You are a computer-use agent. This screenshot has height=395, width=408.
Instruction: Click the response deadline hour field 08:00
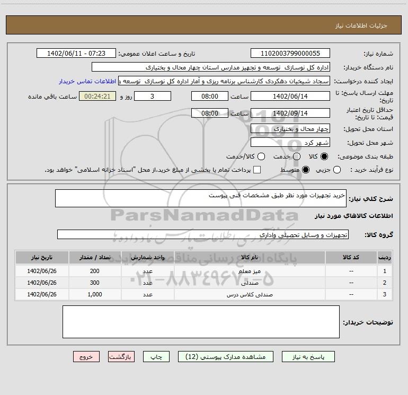click(210, 96)
